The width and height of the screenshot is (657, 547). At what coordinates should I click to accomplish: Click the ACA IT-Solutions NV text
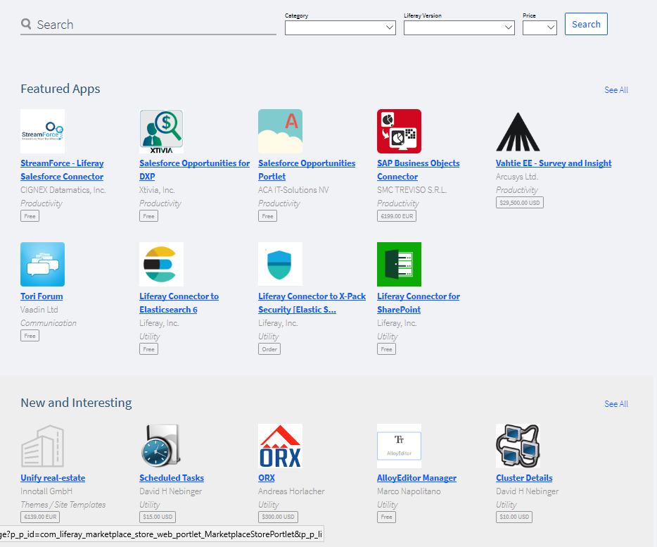coord(293,190)
